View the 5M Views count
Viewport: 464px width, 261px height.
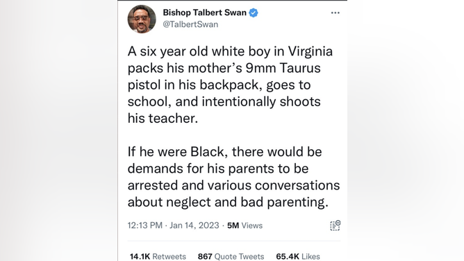245,226
